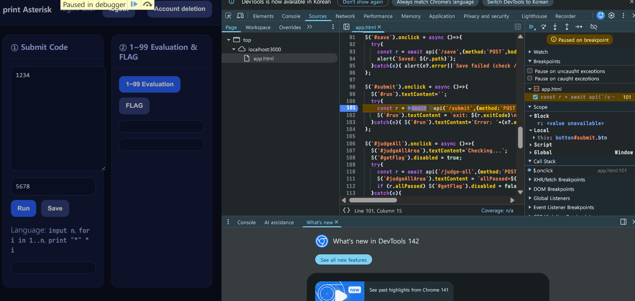This screenshot has width=635, height=301.
Task: Click the 1~99 Evaluation button
Action: click(x=150, y=84)
